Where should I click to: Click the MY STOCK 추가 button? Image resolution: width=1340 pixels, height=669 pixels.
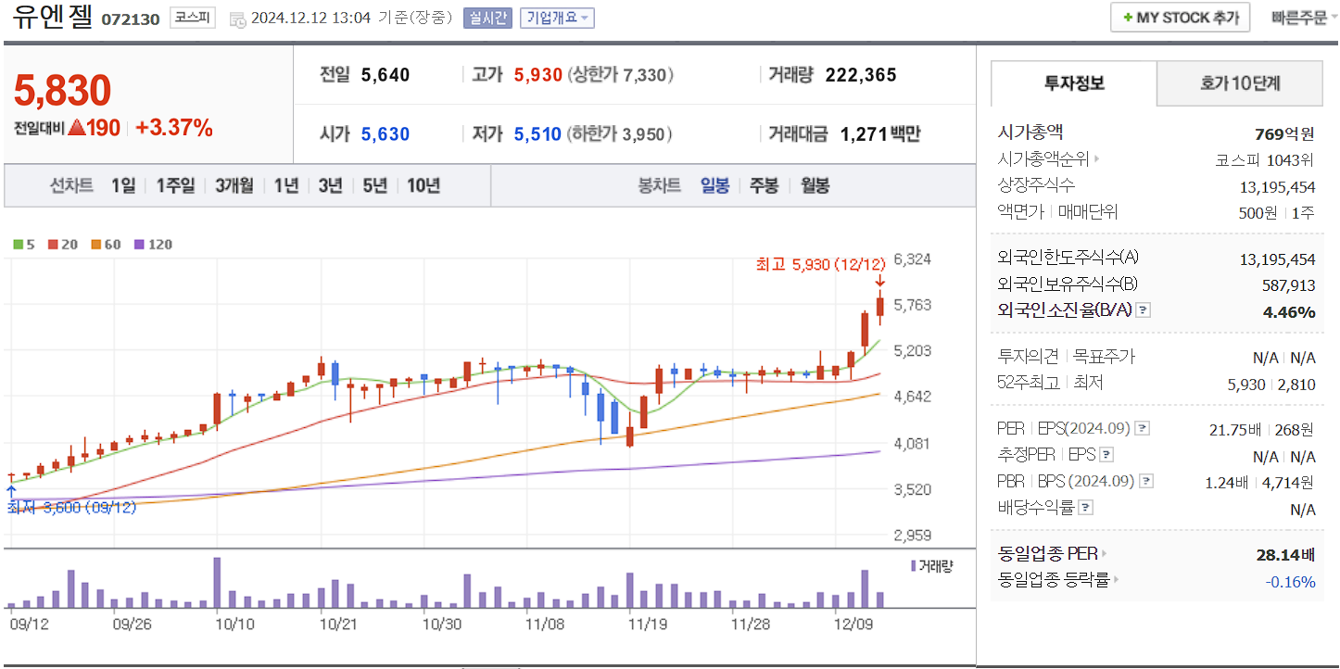(1180, 17)
